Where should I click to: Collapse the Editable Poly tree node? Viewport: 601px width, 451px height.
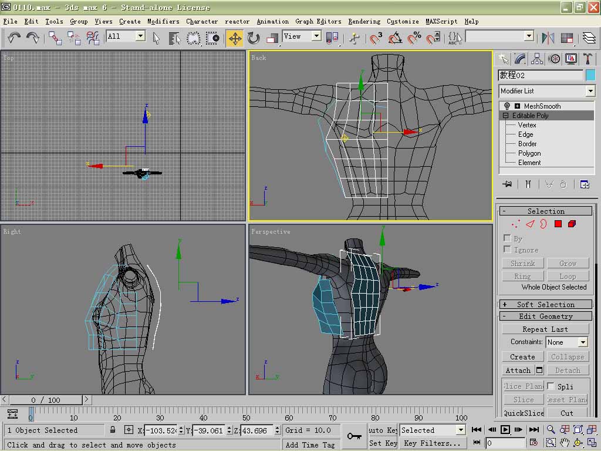(x=505, y=116)
